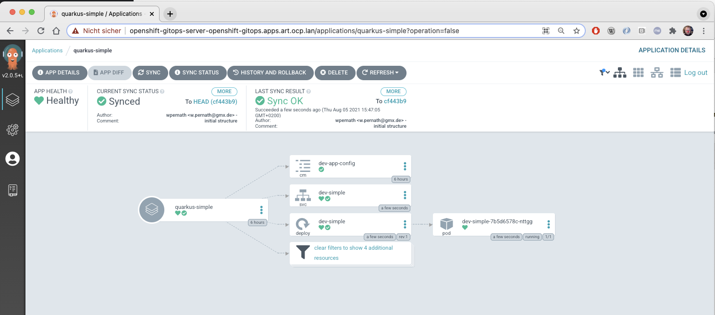Open HEAD (cf443b9) revision link
Screen dimensions: 715x315
tap(215, 101)
